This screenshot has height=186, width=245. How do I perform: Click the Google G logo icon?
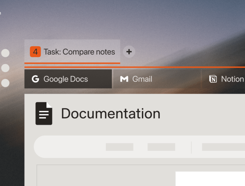click(x=35, y=79)
